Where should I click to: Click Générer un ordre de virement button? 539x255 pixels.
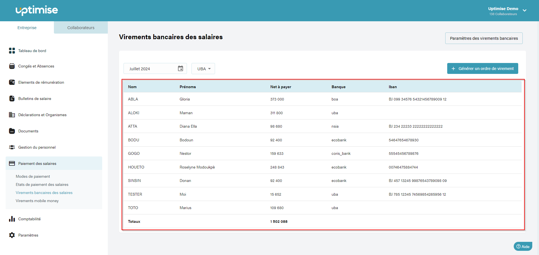(482, 69)
